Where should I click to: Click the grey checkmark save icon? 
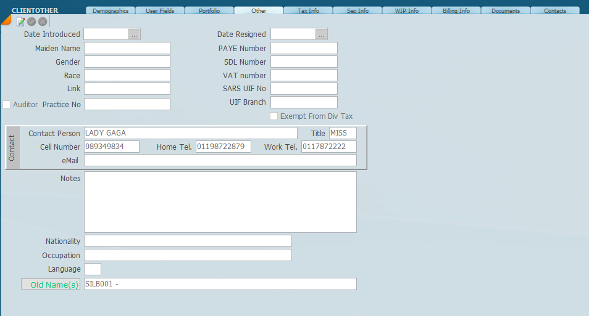[x=31, y=22]
